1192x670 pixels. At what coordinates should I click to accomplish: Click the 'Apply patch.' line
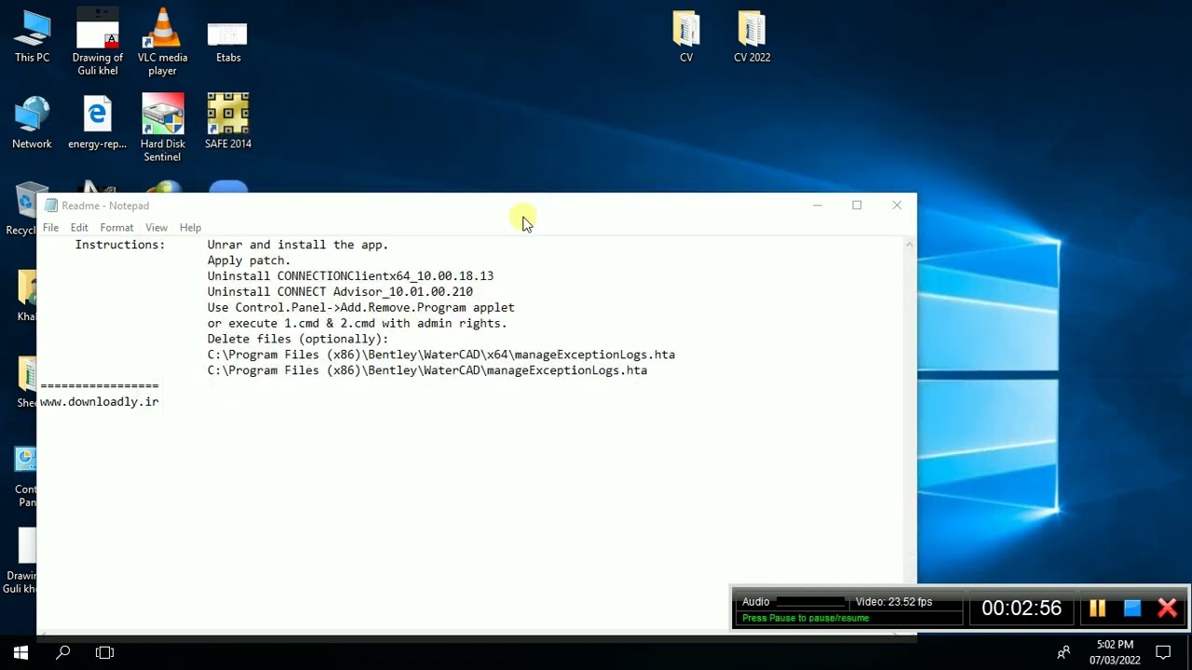coord(249,261)
